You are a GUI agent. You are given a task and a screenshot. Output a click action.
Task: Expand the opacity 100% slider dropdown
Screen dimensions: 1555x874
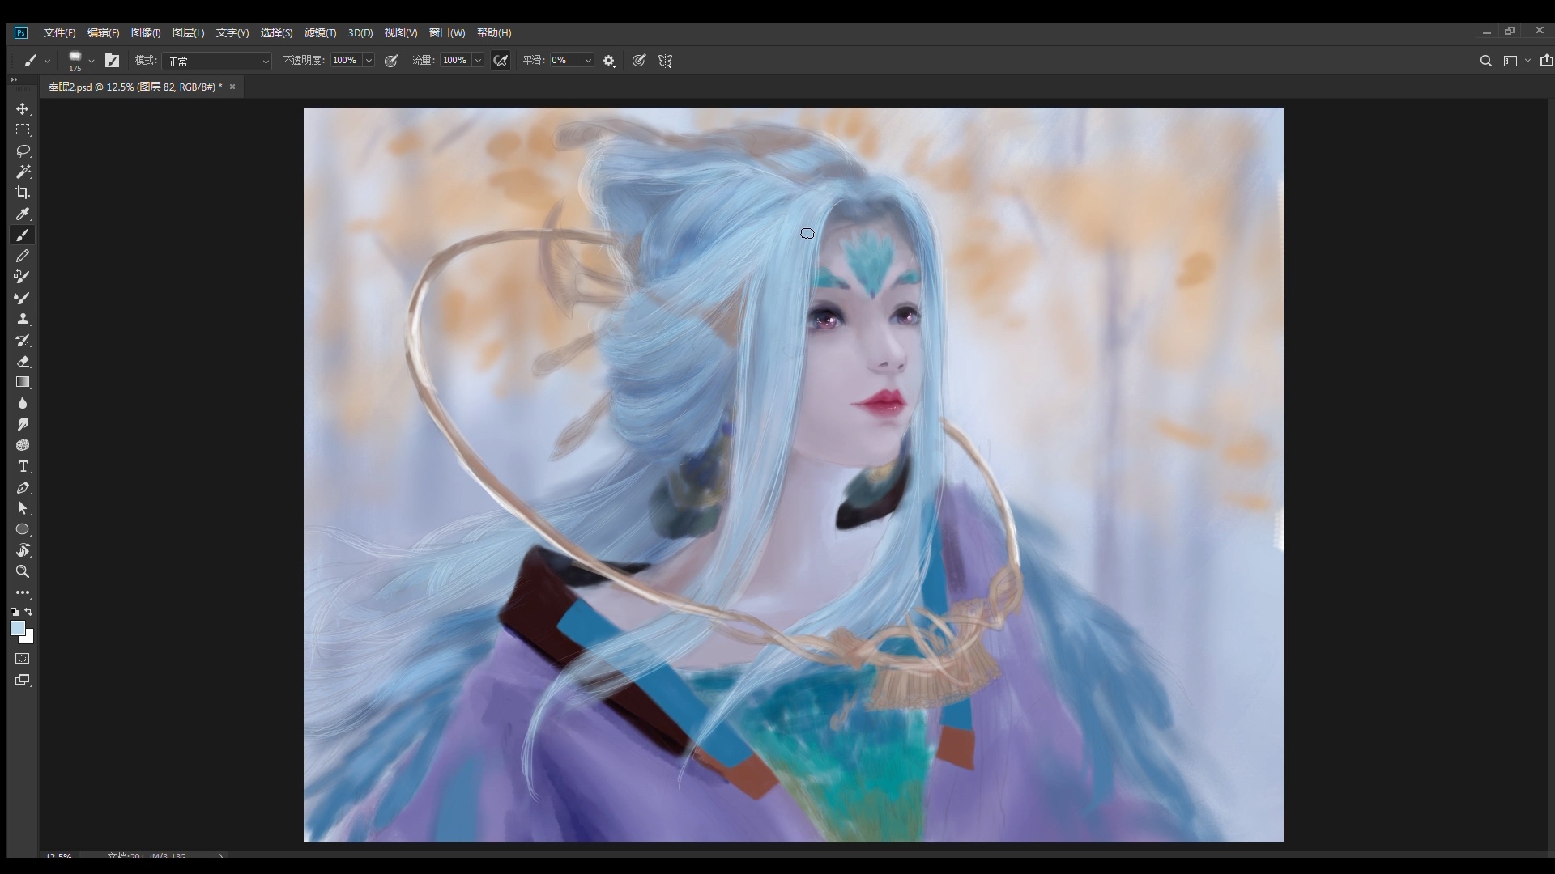point(369,61)
